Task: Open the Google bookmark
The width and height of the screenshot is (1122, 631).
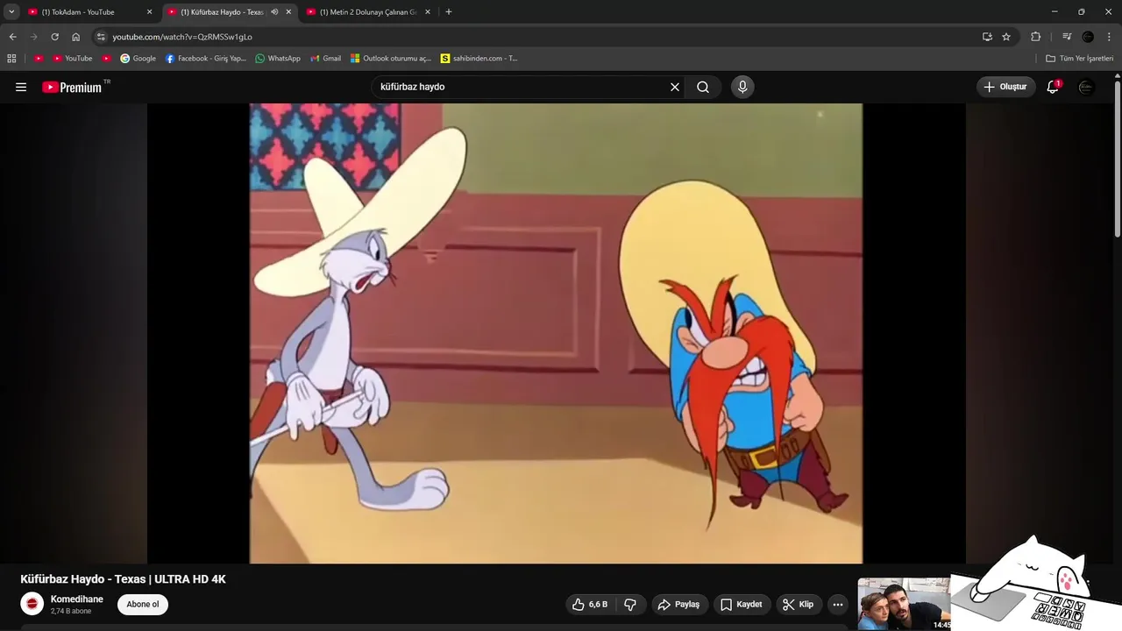Action: tap(138, 59)
